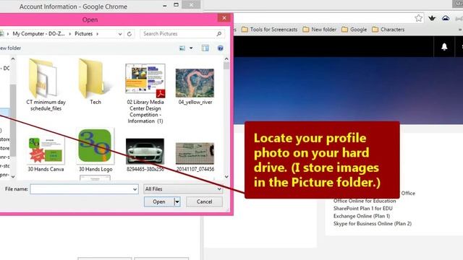The width and height of the screenshot is (463, 260).
Task: Click SharePoint Plan 1 for EDU text
Action: click(x=363, y=209)
